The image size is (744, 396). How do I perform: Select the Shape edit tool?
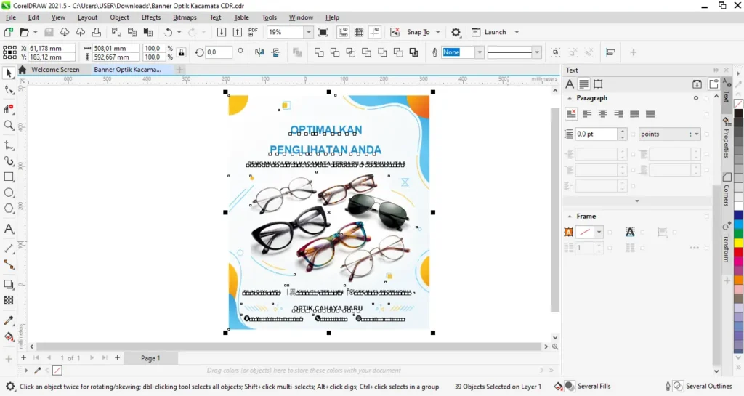pos(9,90)
